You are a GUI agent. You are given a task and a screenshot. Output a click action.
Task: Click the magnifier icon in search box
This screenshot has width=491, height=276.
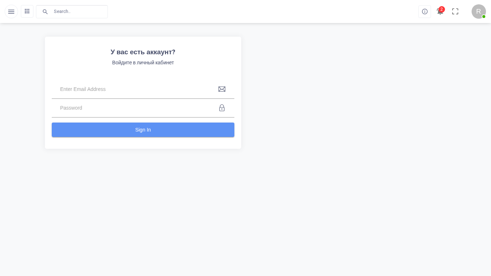point(45,11)
